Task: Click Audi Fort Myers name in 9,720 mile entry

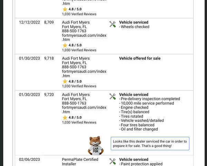Action: tap(76, 94)
